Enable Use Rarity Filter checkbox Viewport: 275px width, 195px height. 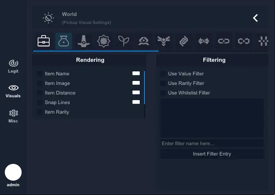163,83
